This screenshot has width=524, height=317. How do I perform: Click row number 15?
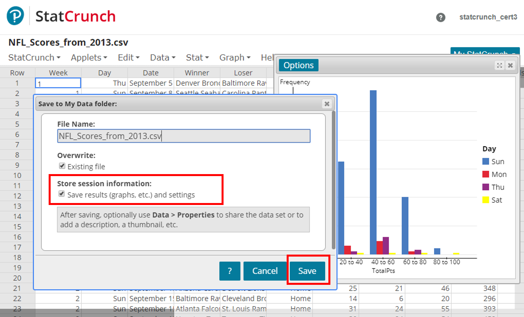click(17, 227)
